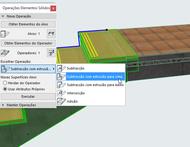190x147 pixels.
Task: Click the Executar button
Action: [x=28, y=96]
